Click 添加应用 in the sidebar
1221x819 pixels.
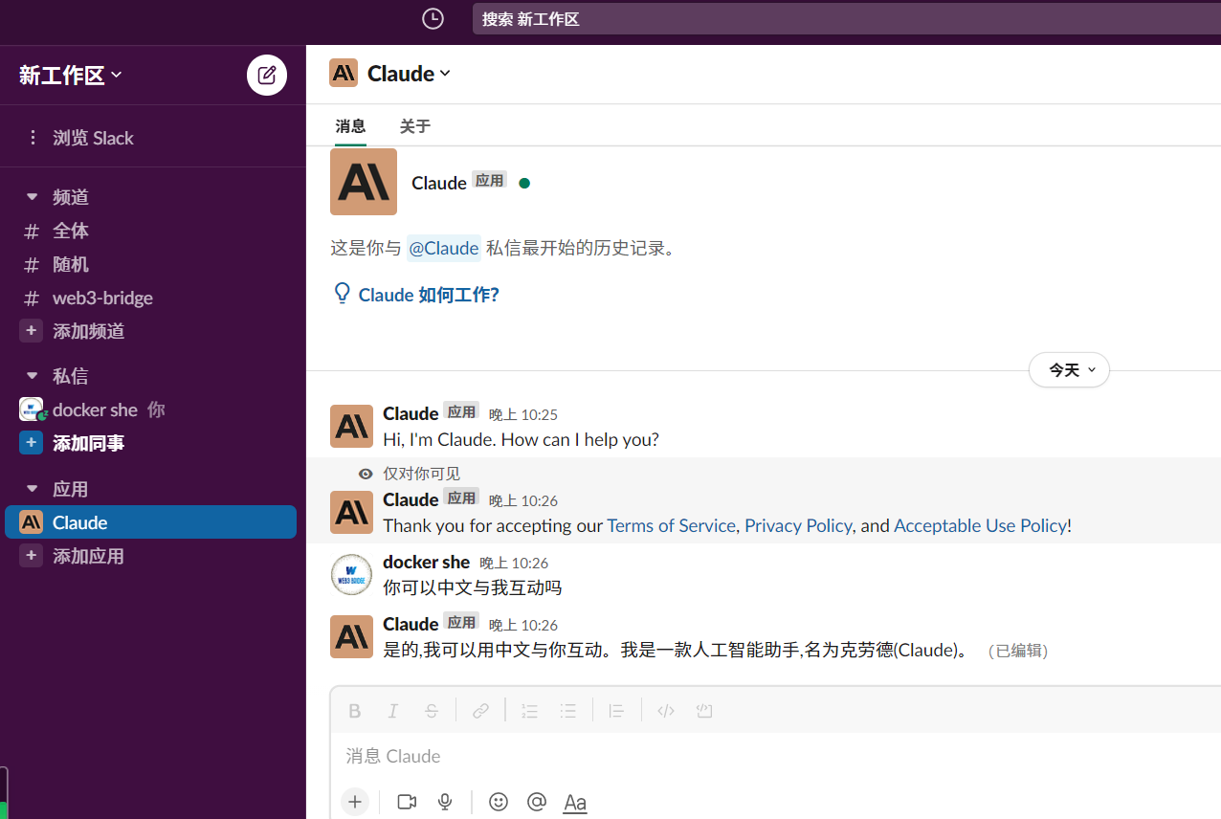pos(89,556)
